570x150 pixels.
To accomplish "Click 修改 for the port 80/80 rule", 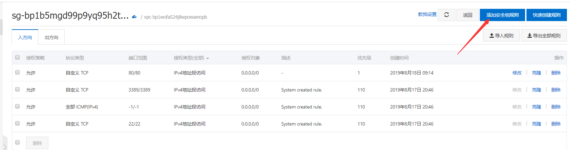I will [517, 73].
